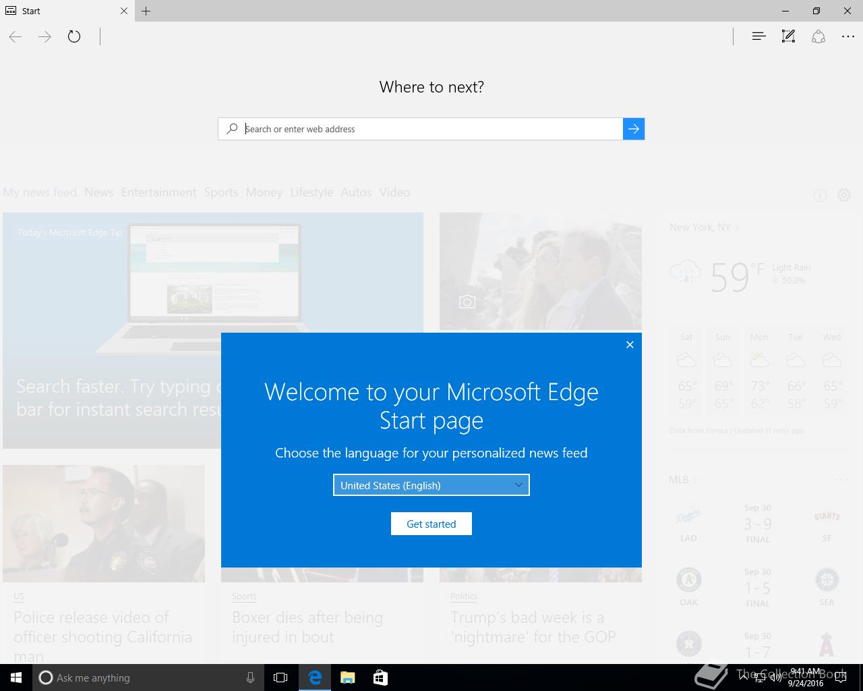This screenshot has height=691, width=863.
Task: Open Task View from the taskbar
Action: tap(280, 678)
